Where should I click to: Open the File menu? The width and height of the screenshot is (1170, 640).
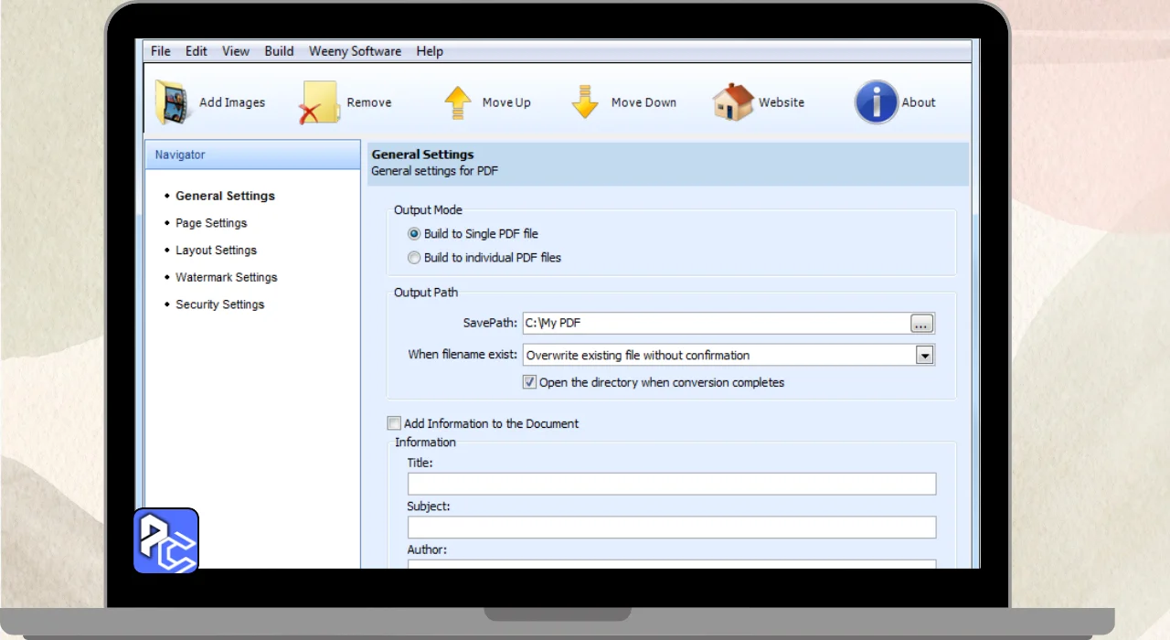(161, 51)
